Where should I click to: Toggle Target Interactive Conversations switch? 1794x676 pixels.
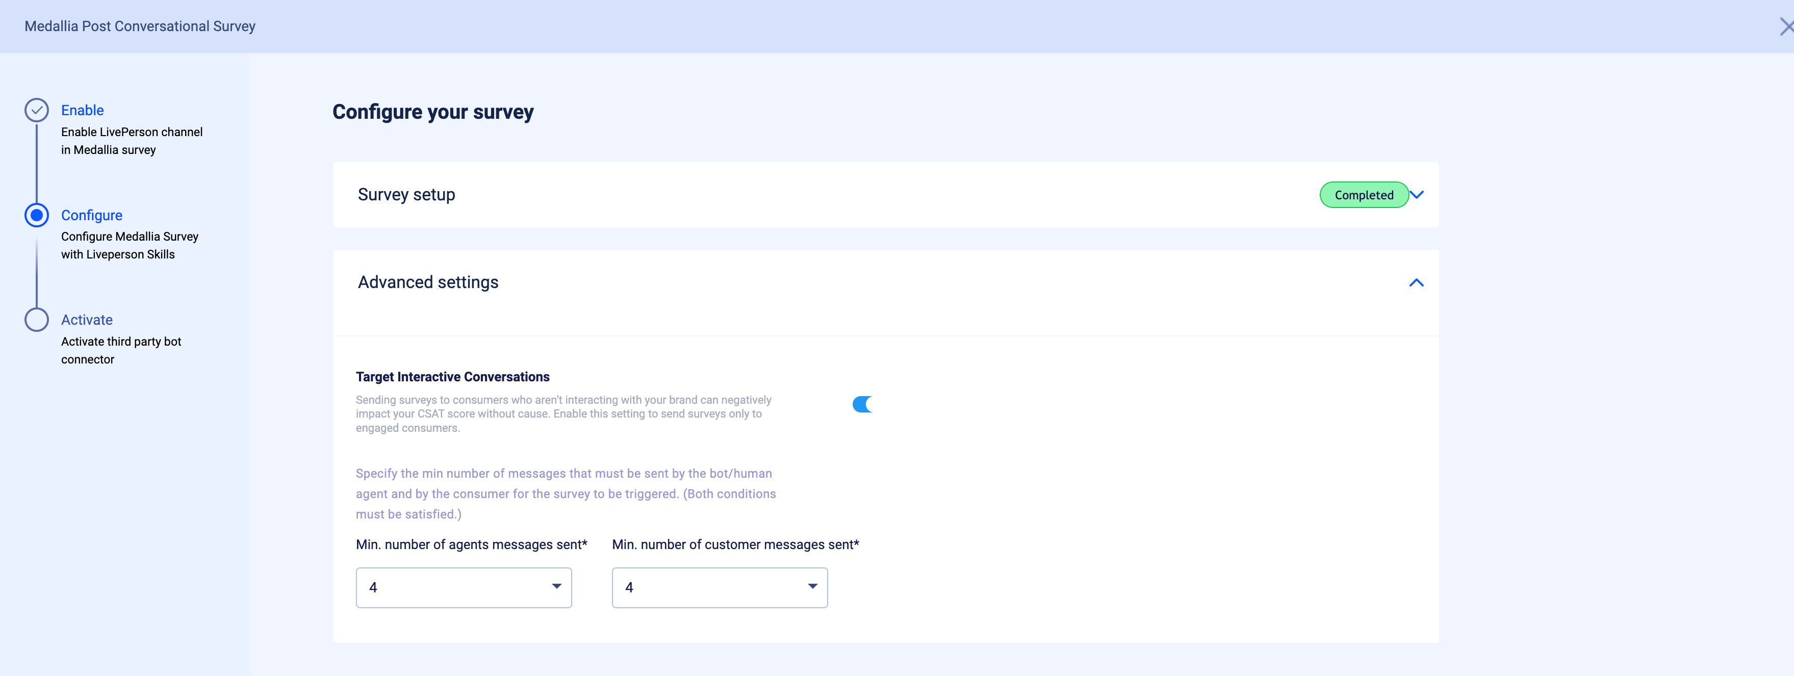point(863,404)
